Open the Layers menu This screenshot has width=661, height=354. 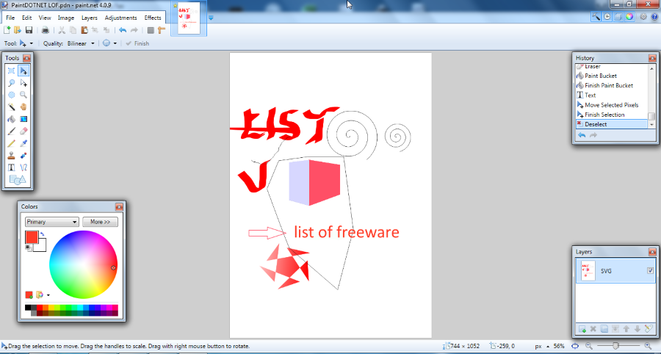(x=90, y=18)
